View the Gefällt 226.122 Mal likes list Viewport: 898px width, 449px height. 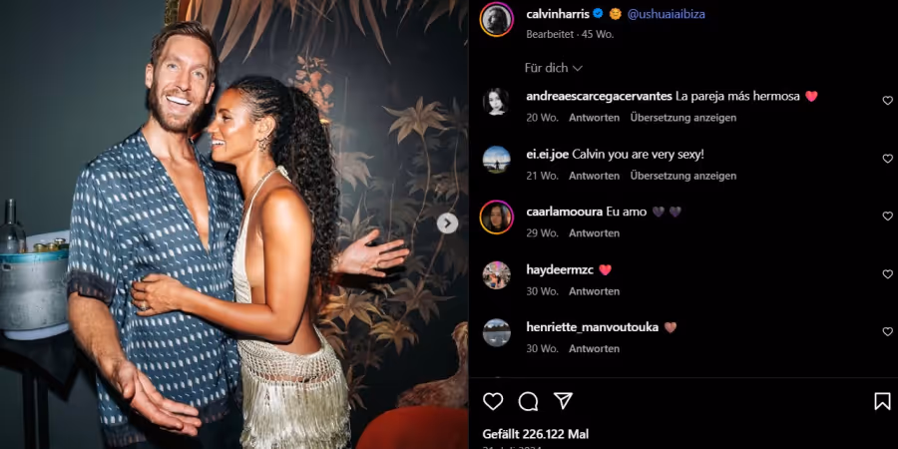point(536,435)
